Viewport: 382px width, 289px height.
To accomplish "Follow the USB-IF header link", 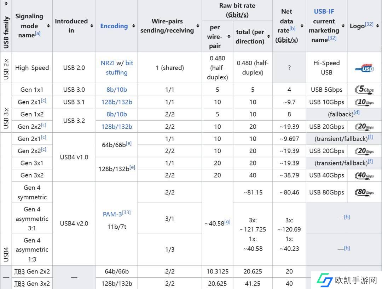I will coord(324,11).
